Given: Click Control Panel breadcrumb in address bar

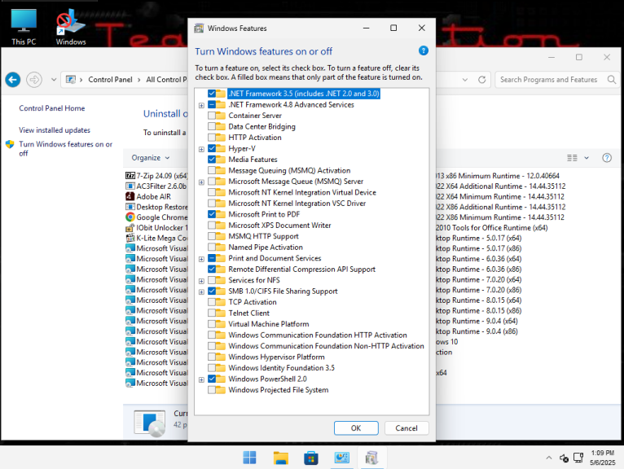Looking at the screenshot, I should click(x=110, y=80).
